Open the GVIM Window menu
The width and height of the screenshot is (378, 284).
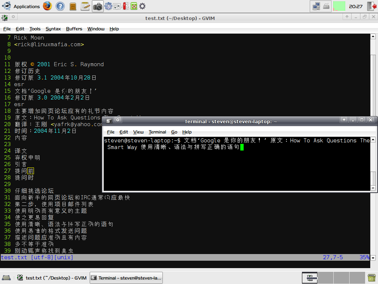[x=96, y=29]
